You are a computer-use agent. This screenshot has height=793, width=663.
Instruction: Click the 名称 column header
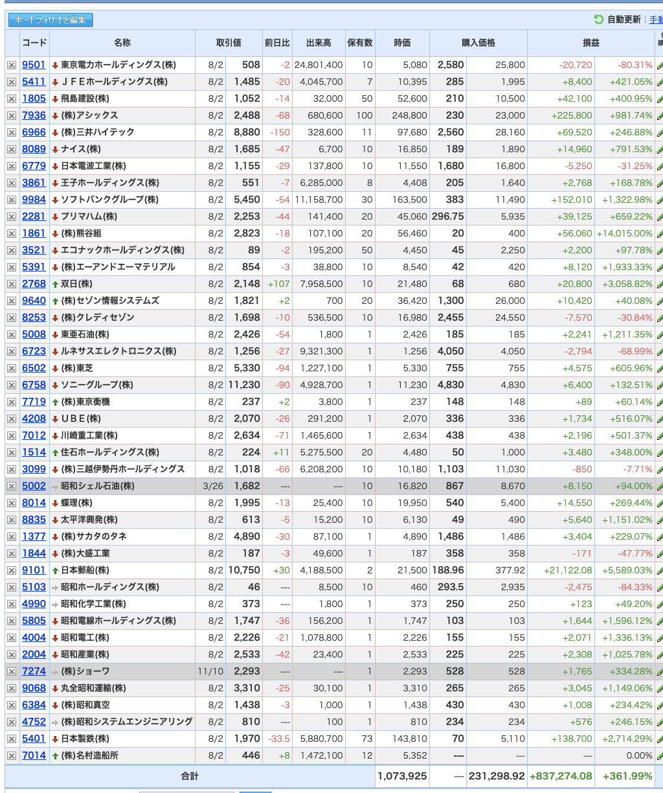tap(122, 43)
